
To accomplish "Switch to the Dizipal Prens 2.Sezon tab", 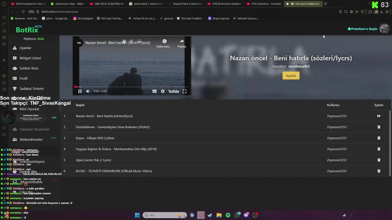I will coord(186,4).
